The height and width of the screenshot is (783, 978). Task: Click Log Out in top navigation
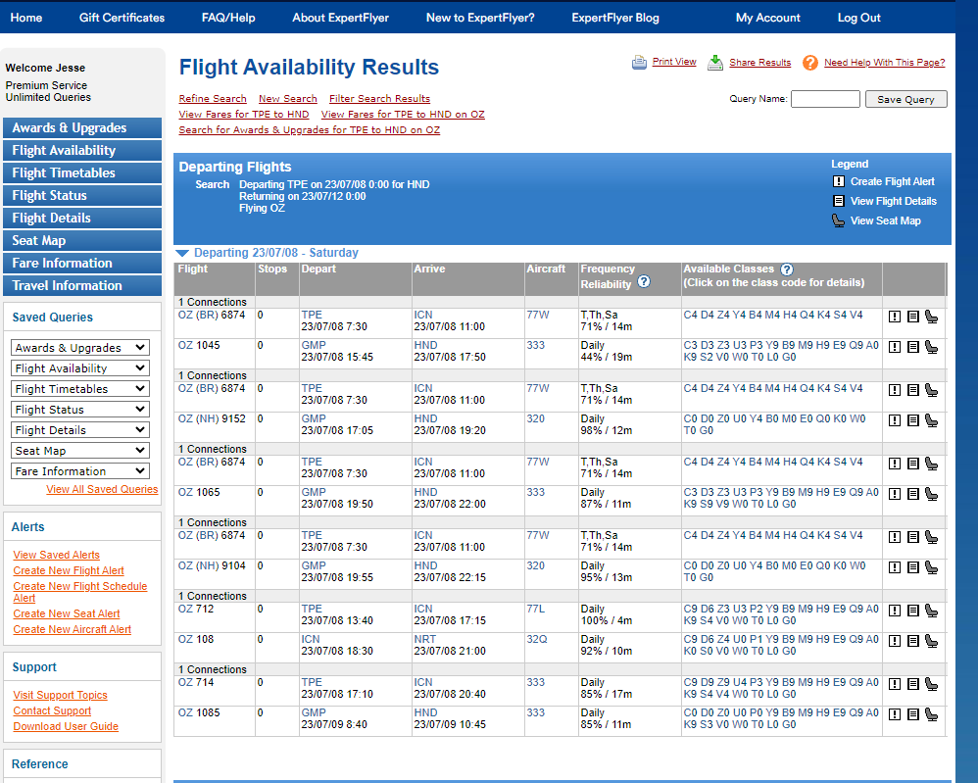coord(858,18)
